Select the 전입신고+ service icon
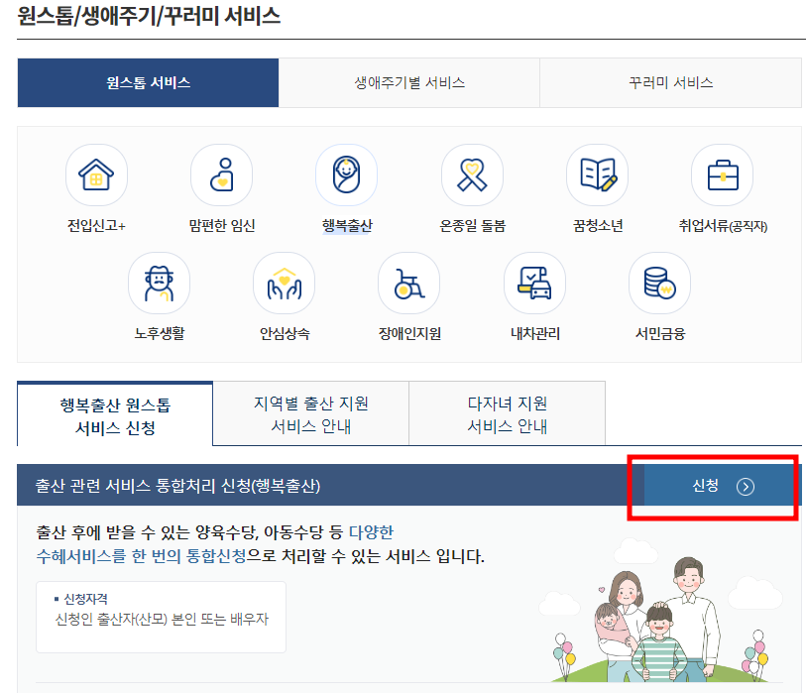 click(96, 174)
